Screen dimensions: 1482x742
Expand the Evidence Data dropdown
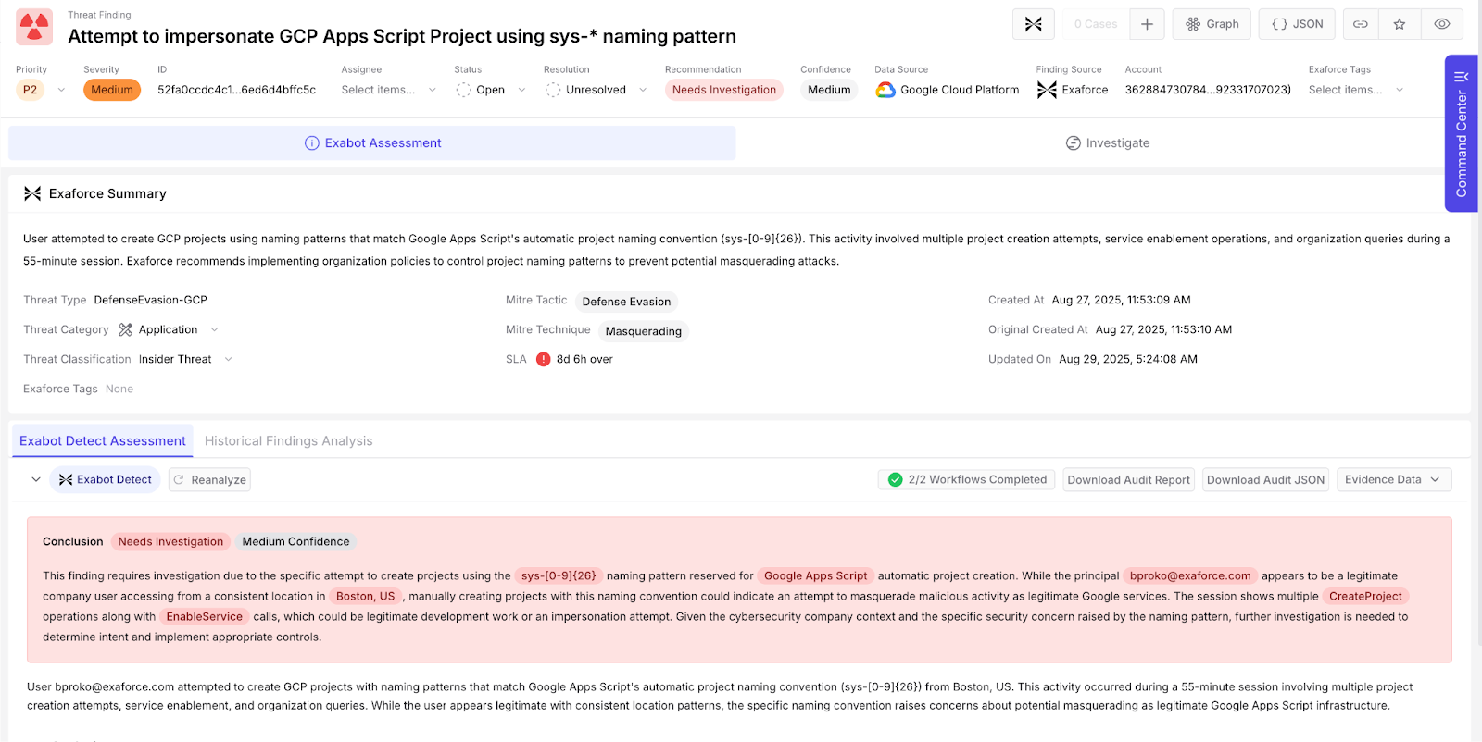point(1394,479)
